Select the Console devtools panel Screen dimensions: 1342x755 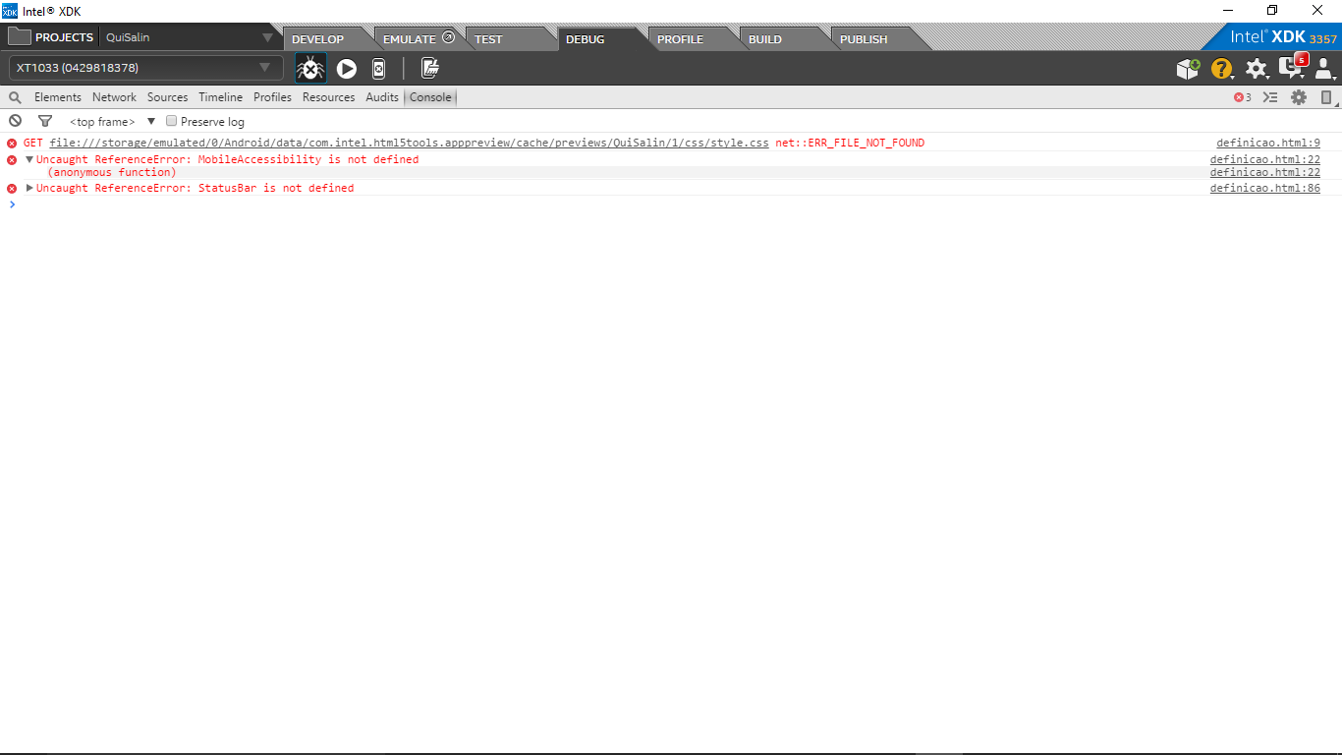tap(430, 97)
